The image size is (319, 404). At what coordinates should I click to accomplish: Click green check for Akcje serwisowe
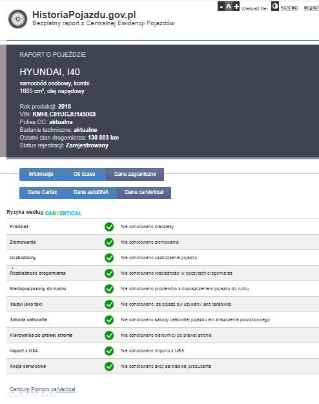point(109,367)
